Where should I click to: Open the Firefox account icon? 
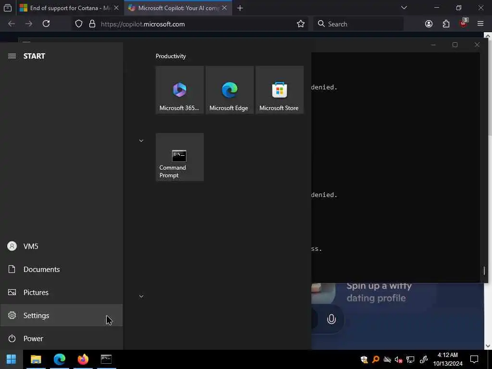pyautogui.click(x=429, y=24)
